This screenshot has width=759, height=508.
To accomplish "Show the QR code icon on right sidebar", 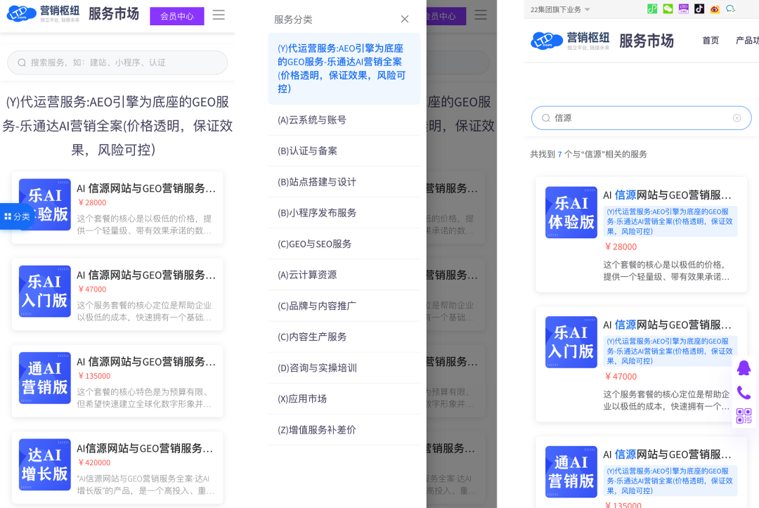I will click(744, 416).
